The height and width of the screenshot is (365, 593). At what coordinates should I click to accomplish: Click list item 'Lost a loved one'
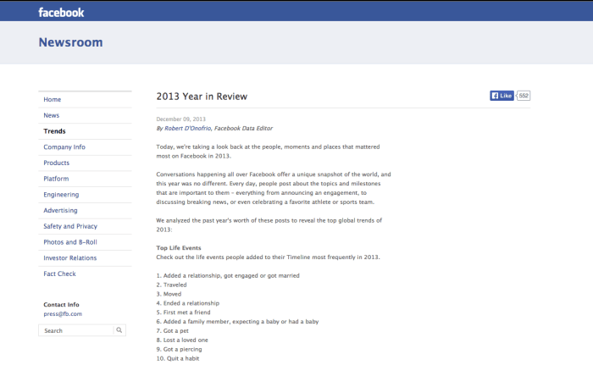coord(186,340)
